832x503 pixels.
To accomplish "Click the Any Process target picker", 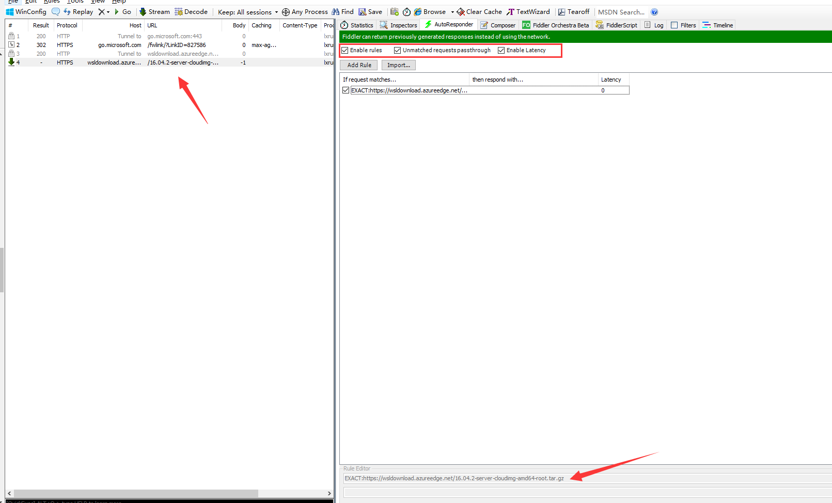I will click(x=305, y=12).
